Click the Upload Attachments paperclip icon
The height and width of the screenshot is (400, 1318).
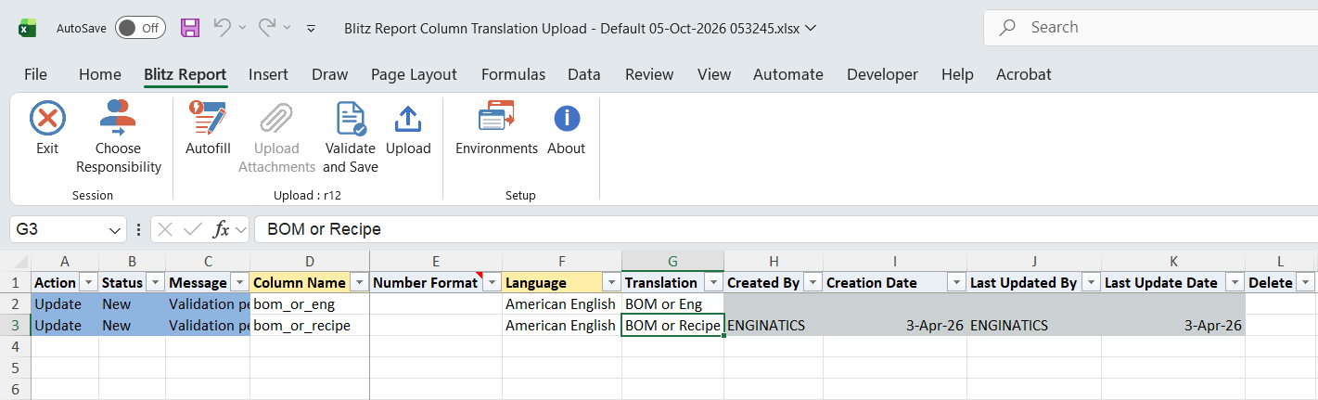276,120
